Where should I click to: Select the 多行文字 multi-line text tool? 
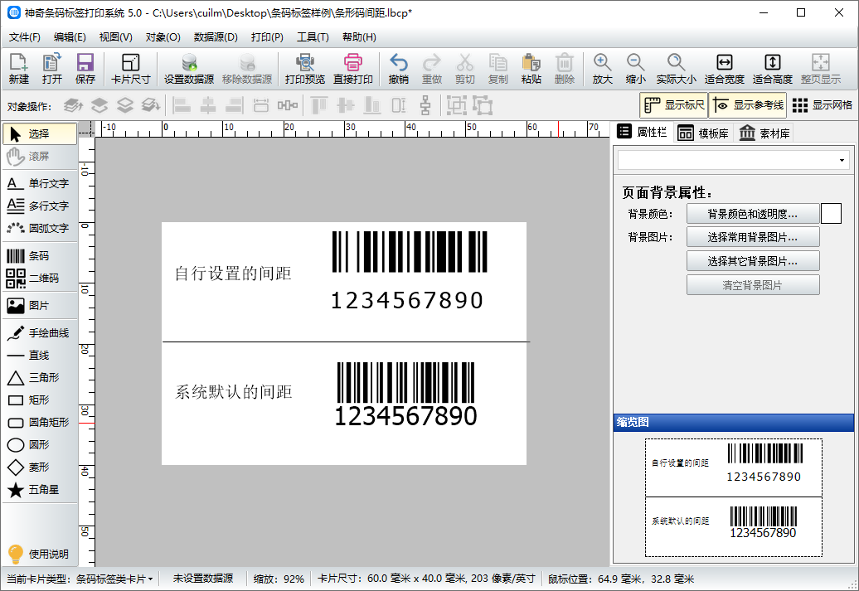(x=40, y=206)
